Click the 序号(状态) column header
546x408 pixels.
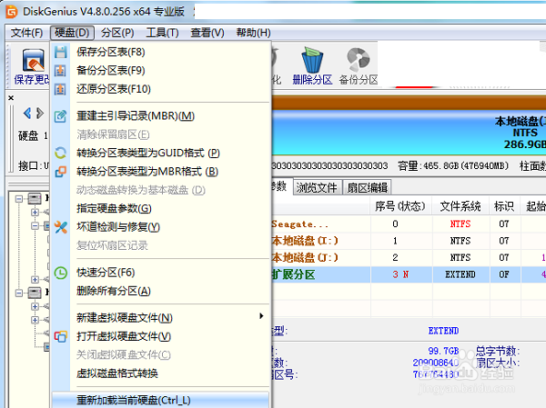coord(400,206)
